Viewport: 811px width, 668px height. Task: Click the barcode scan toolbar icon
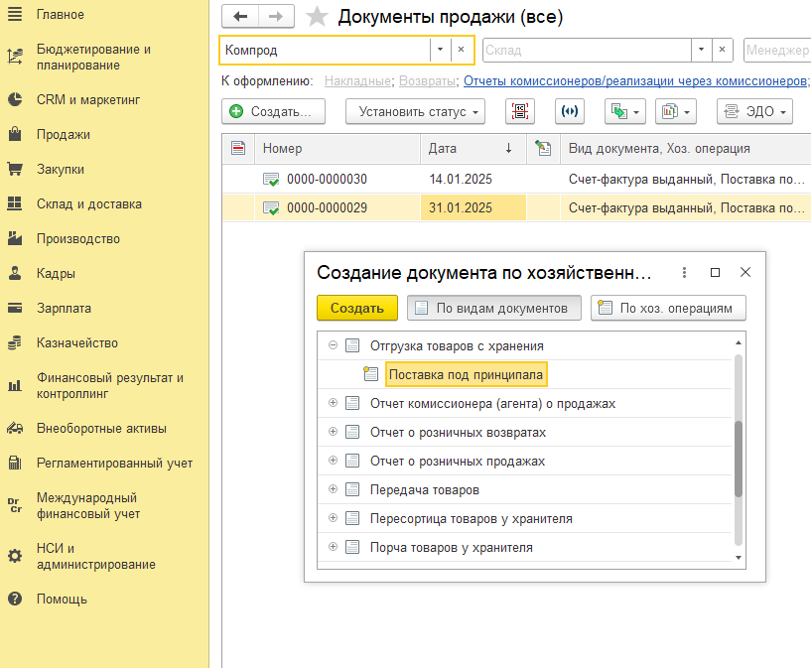click(x=518, y=112)
